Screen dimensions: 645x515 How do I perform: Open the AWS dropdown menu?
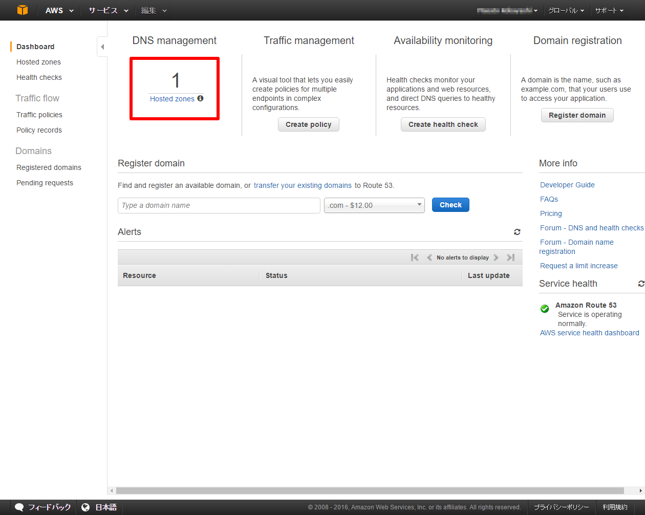(x=59, y=10)
